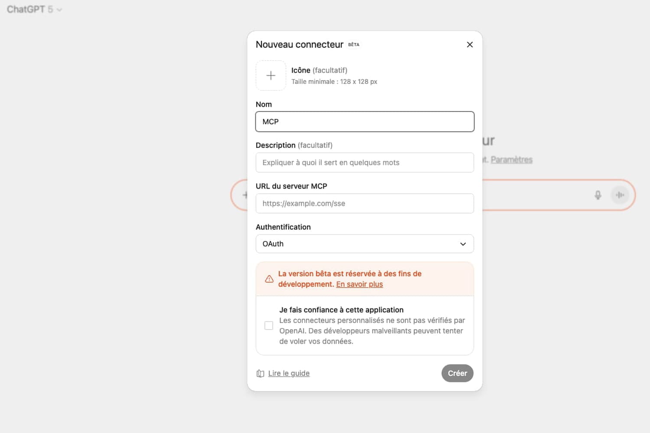The image size is (650, 433).
Task: Click the plus attach icon in the prompt bar
Action: (245, 195)
